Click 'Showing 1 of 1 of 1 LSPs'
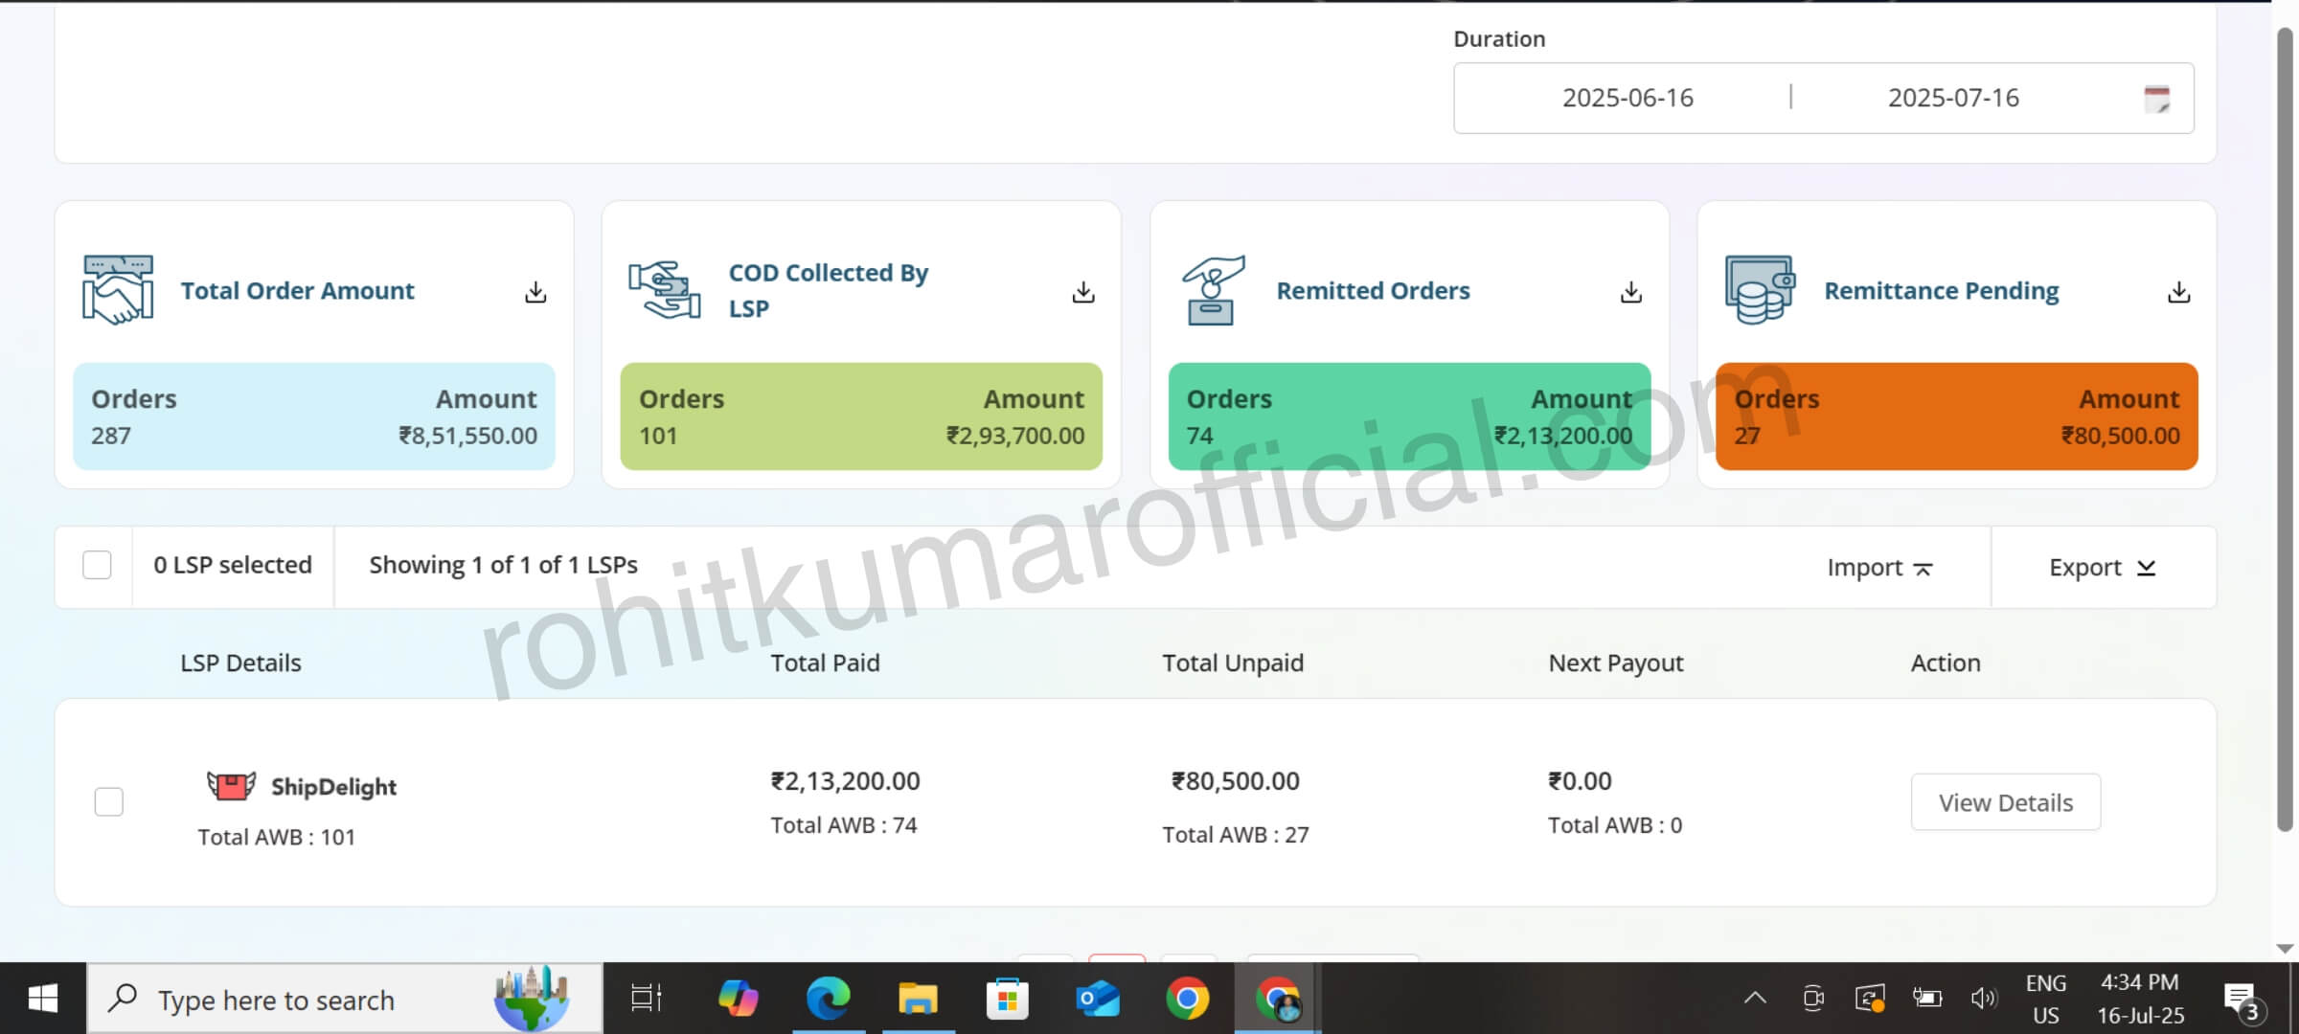 point(504,565)
